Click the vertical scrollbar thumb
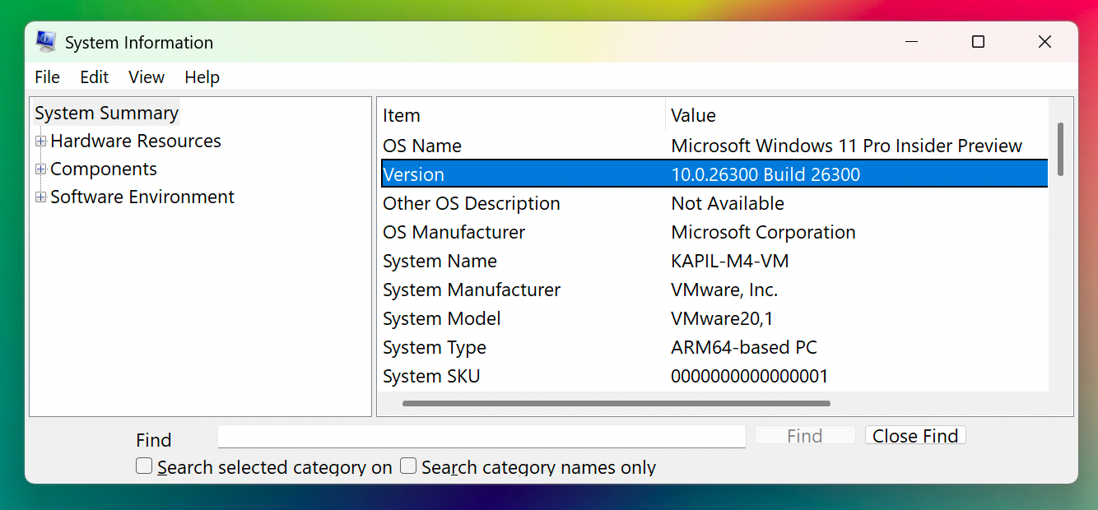 click(x=1061, y=149)
